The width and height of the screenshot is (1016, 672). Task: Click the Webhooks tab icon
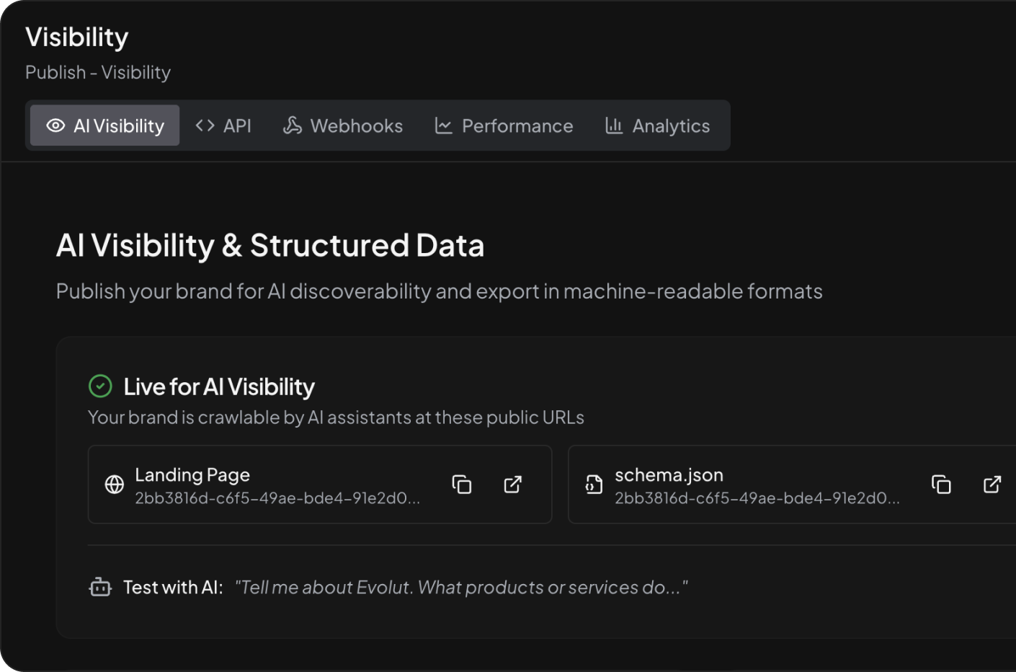click(x=292, y=125)
